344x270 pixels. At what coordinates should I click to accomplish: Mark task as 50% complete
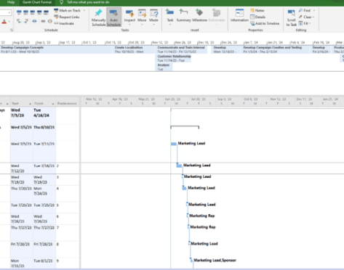click(x=33, y=12)
